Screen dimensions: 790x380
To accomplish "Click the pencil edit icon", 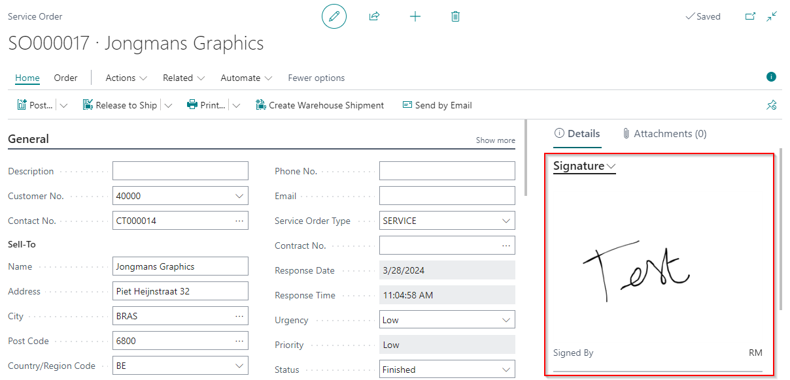I will [x=334, y=16].
